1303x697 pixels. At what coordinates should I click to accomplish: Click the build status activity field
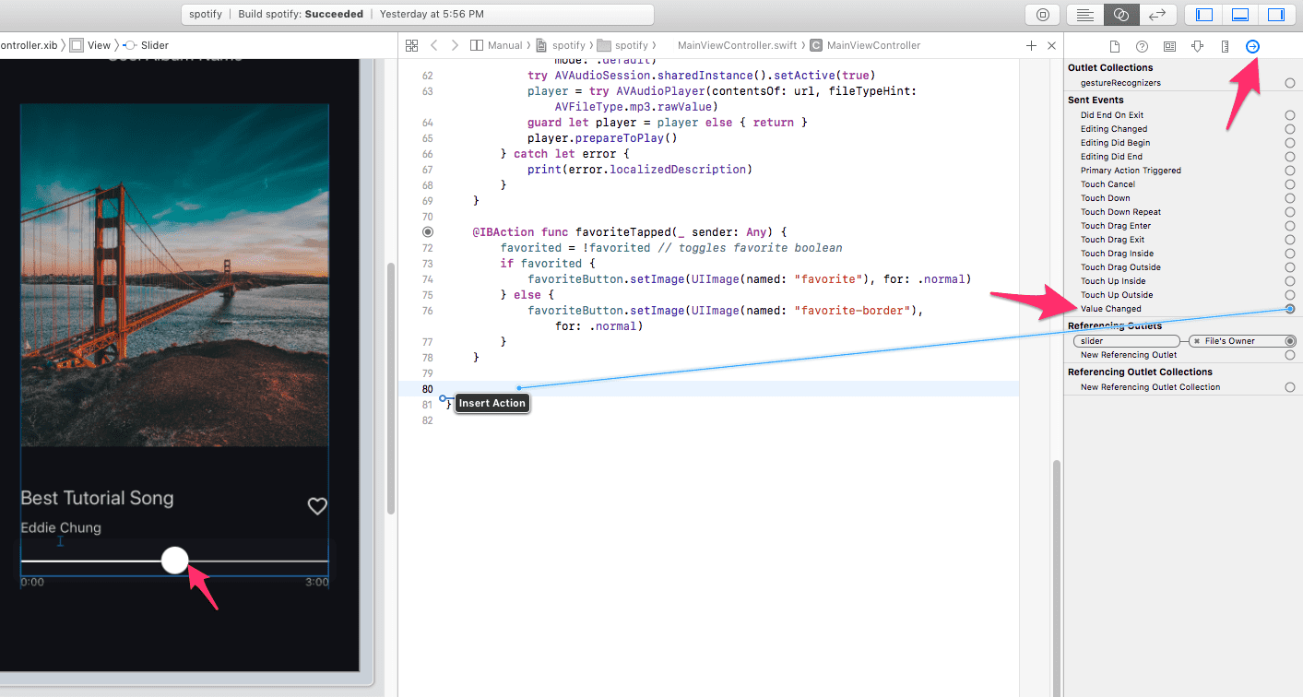pos(418,15)
